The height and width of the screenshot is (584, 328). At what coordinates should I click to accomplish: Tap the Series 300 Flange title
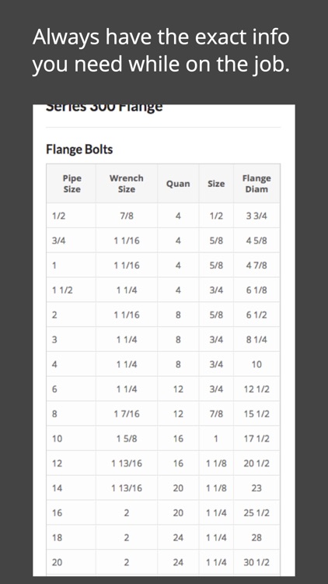click(x=104, y=107)
